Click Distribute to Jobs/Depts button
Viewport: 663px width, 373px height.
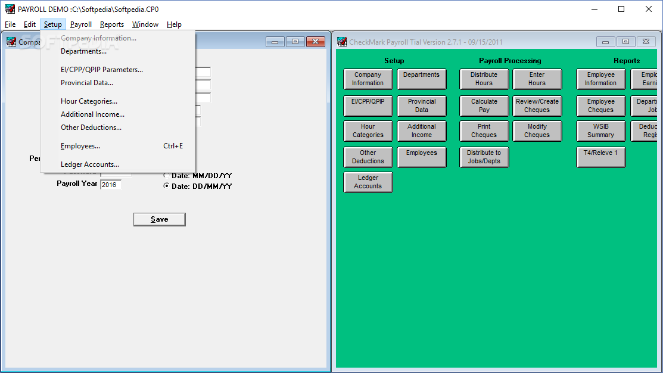[x=484, y=157]
